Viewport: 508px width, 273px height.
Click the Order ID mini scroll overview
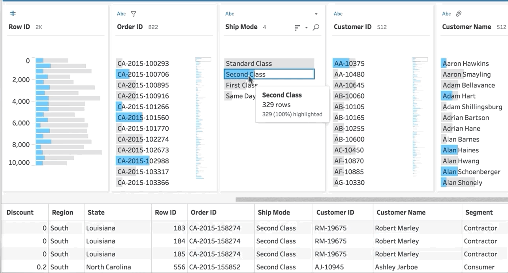(203, 118)
